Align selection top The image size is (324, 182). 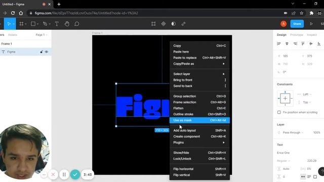(303, 43)
